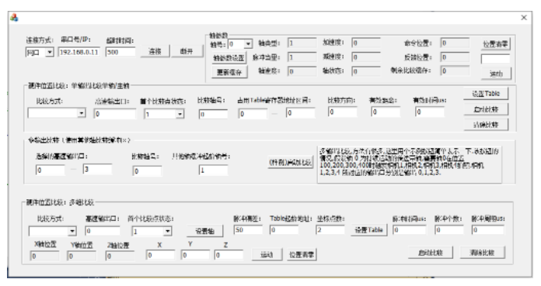Click the 脉冲当量 pulse equivalent field

302,57
